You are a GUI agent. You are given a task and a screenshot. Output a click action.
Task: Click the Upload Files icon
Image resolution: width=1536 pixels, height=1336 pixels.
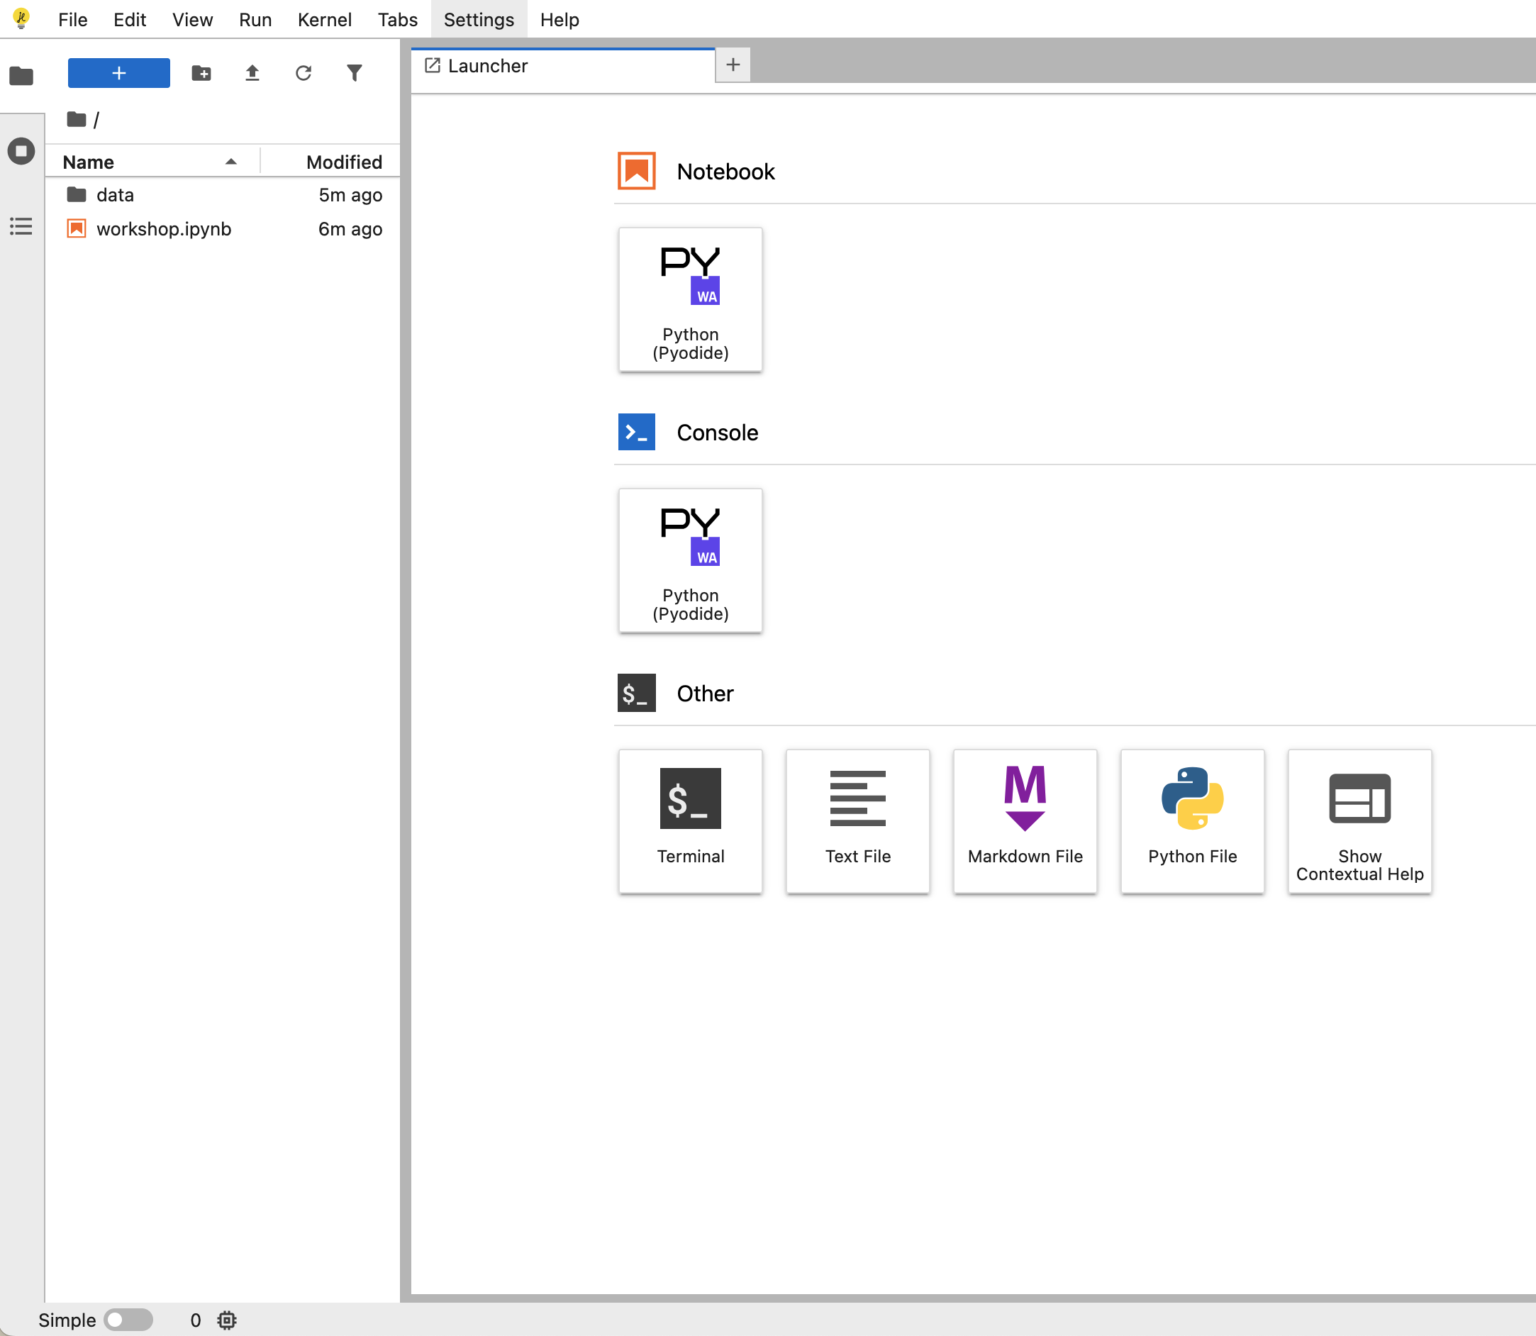point(252,73)
